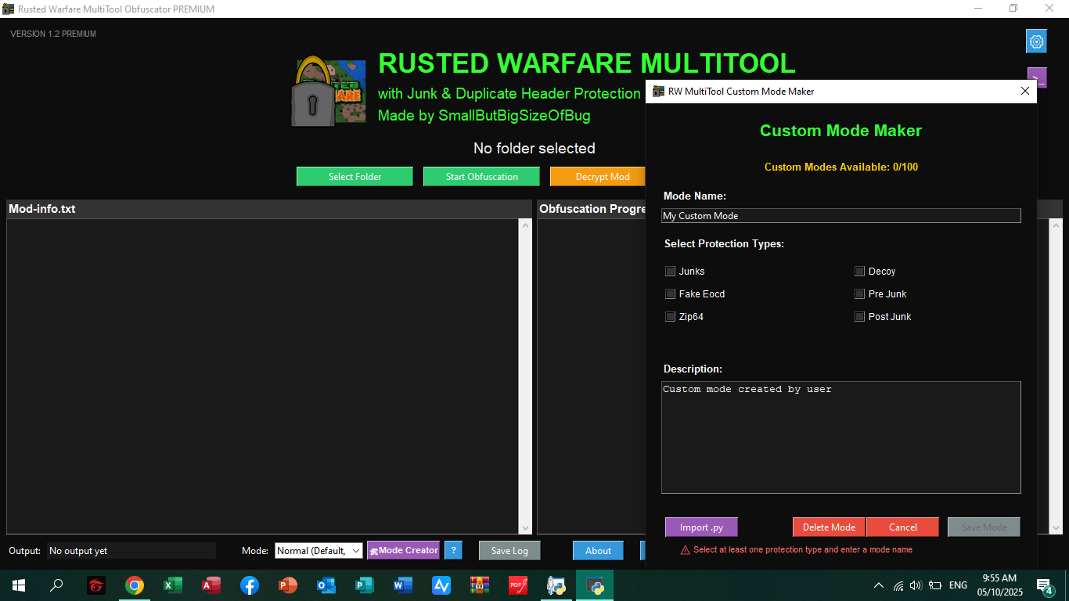Viewport: 1069px width, 601px height.
Task: Click the ENG language indicator
Action: coord(958,585)
